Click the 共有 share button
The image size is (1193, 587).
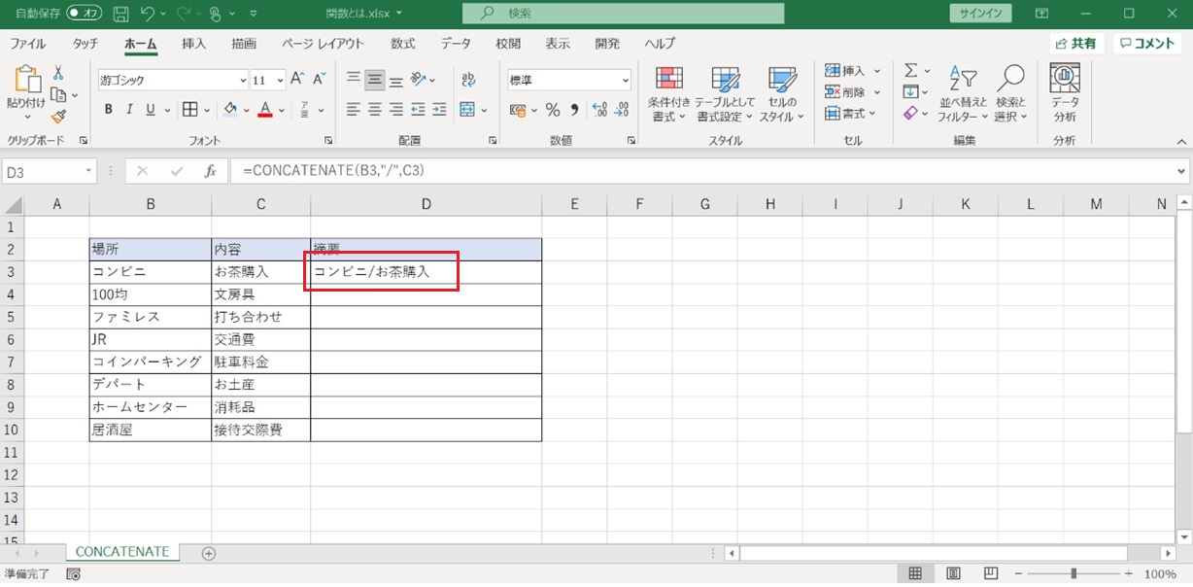point(1074,44)
